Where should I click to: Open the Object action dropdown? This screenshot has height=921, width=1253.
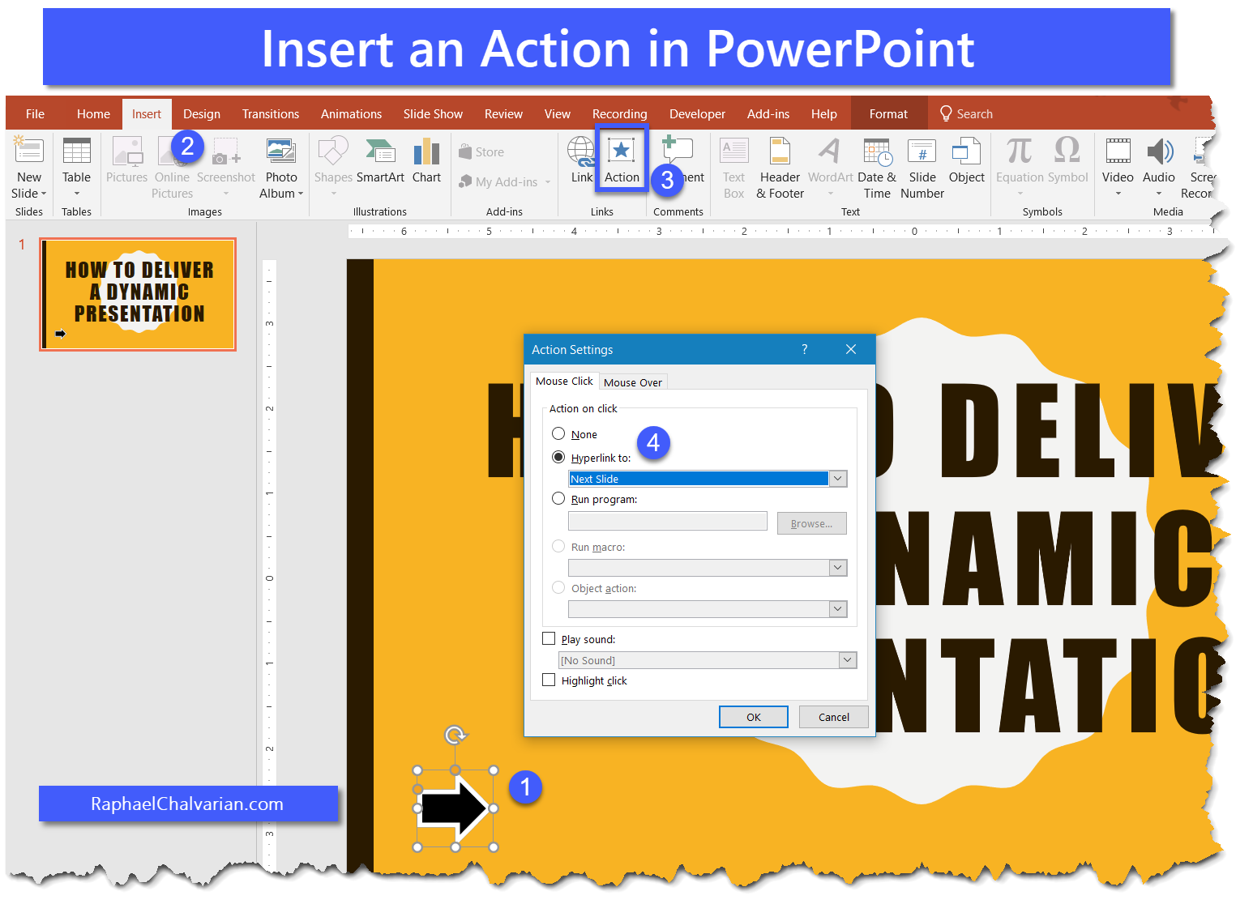838,608
